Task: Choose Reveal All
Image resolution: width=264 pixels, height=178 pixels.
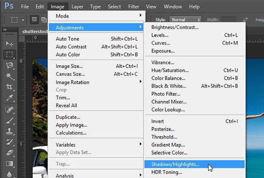Action: [97, 106]
